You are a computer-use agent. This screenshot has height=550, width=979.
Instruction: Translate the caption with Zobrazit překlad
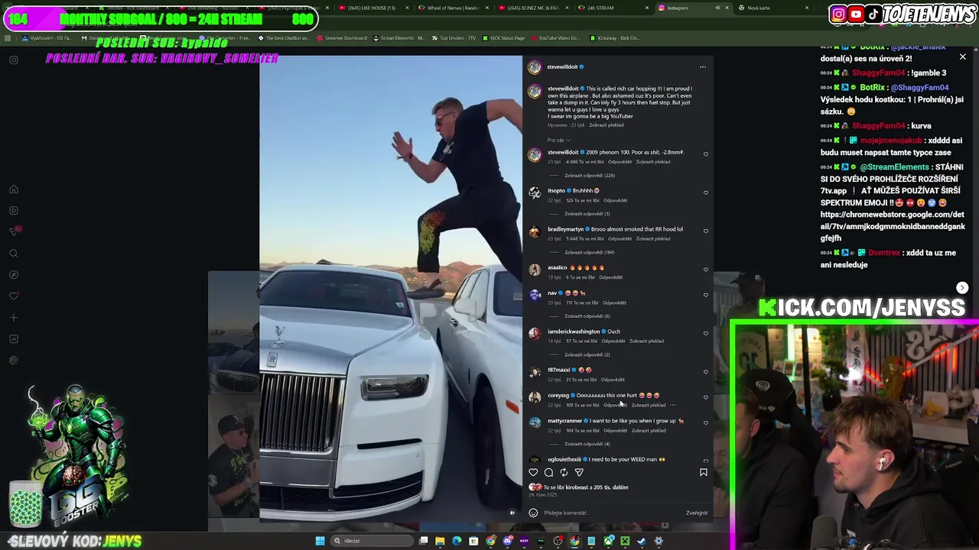coord(607,125)
